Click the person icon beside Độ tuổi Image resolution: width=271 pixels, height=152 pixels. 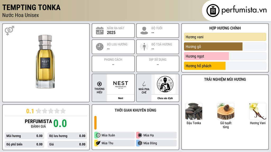tap(144, 31)
